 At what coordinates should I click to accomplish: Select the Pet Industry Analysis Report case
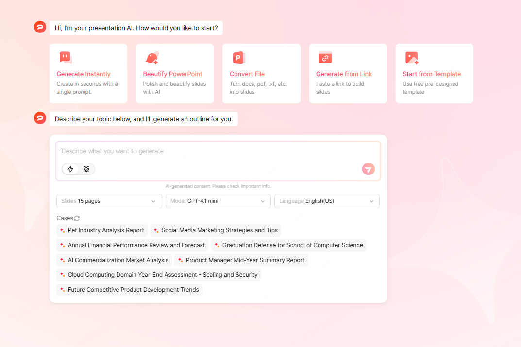(x=102, y=230)
